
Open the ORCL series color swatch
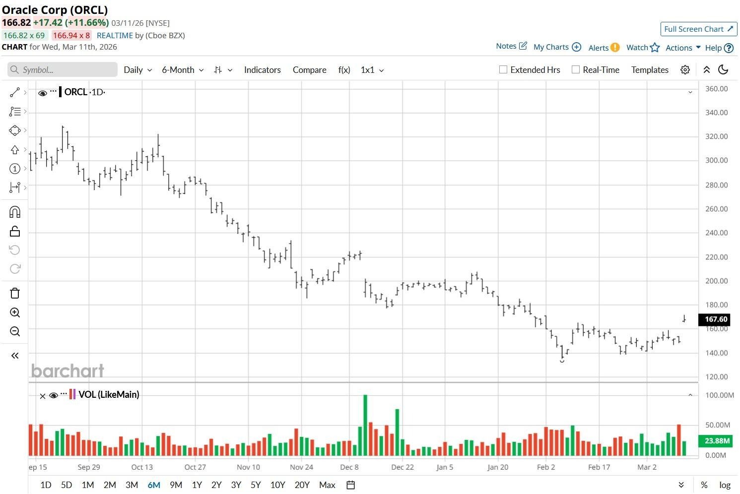coord(60,92)
